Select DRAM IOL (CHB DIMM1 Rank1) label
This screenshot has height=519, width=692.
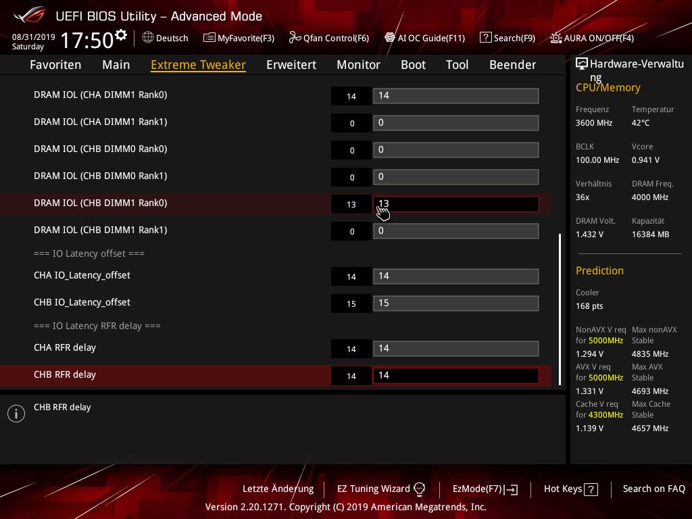coord(101,230)
